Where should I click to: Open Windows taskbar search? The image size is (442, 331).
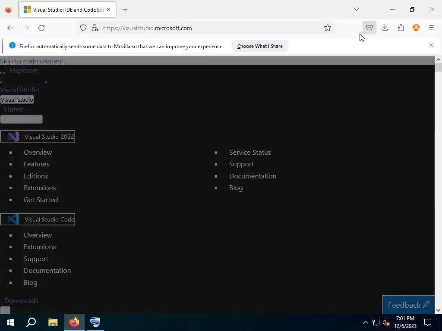[31, 322]
